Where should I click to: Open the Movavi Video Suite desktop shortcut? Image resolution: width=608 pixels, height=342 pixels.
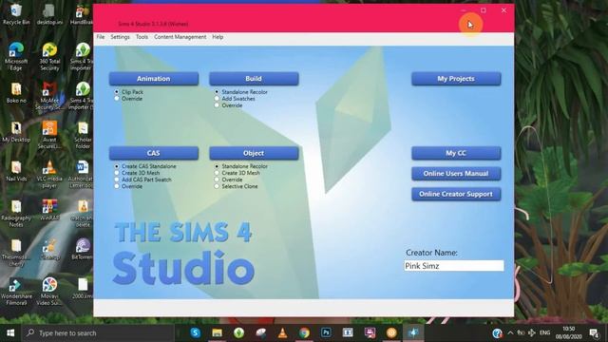49,292
